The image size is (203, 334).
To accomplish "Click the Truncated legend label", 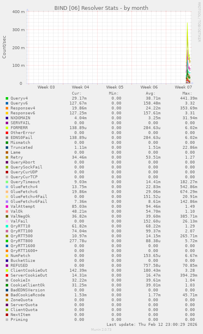I will coord(22,148).
